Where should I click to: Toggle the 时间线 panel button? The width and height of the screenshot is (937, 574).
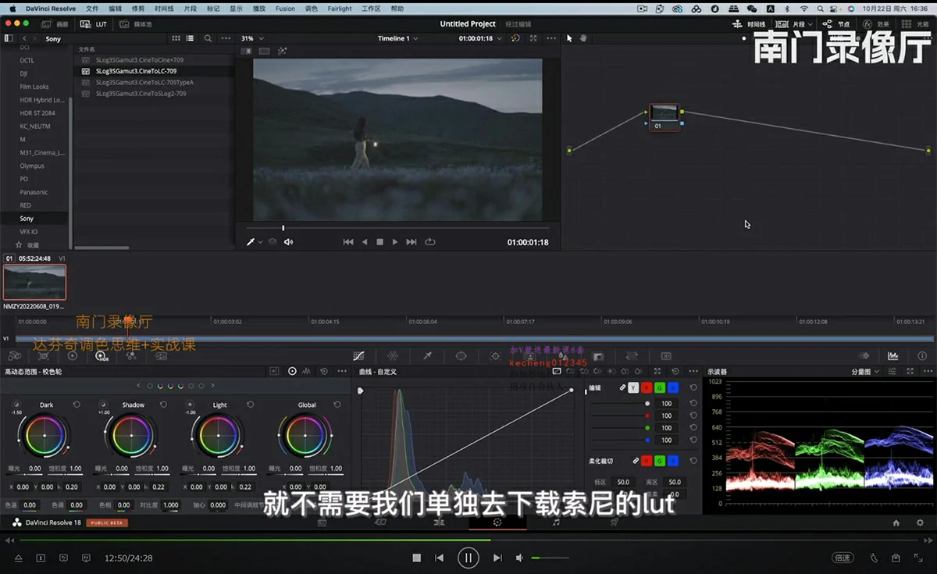(749, 24)
